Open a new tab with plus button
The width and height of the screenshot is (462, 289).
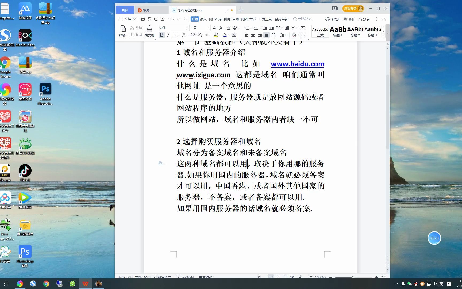point(241,10)
